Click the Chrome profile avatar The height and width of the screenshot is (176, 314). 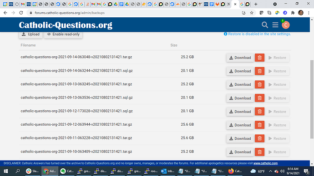click(x=301, y=13)
